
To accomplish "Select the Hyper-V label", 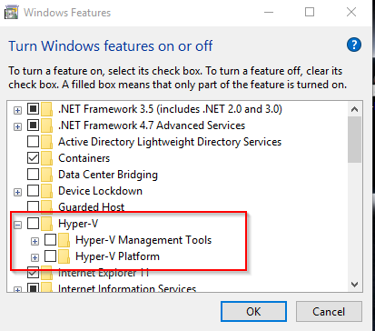I will coord(78,224).
